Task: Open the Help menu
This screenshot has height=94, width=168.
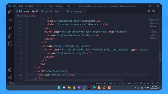Action: pos(68,6)
